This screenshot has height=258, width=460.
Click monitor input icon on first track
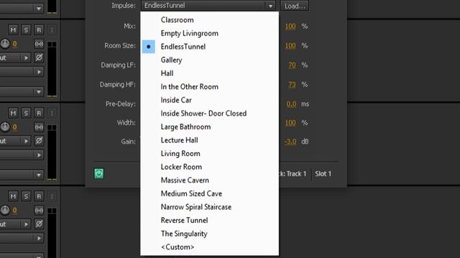[x=39, y=44]
